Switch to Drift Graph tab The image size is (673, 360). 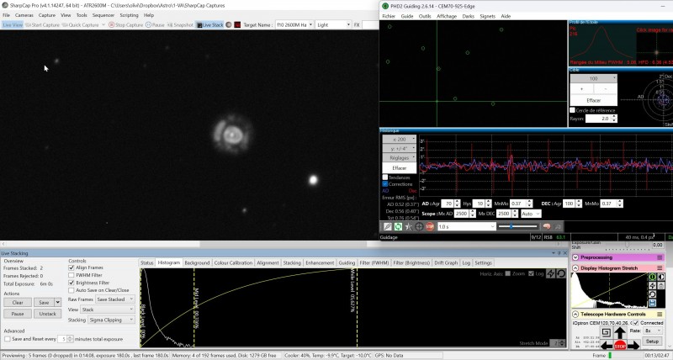point(446,262)
